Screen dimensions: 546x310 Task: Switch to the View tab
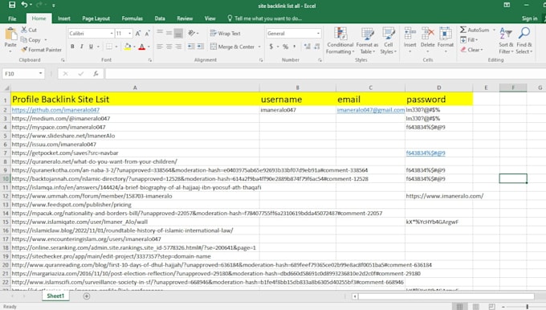210,18
